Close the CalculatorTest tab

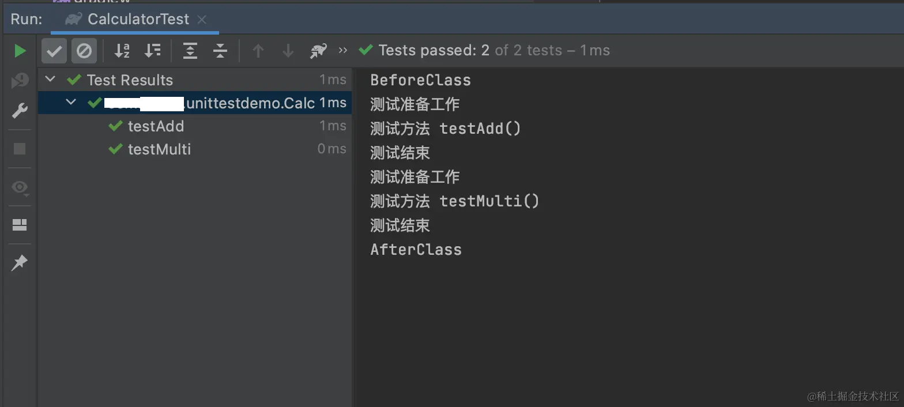click(x=202, y=19)
